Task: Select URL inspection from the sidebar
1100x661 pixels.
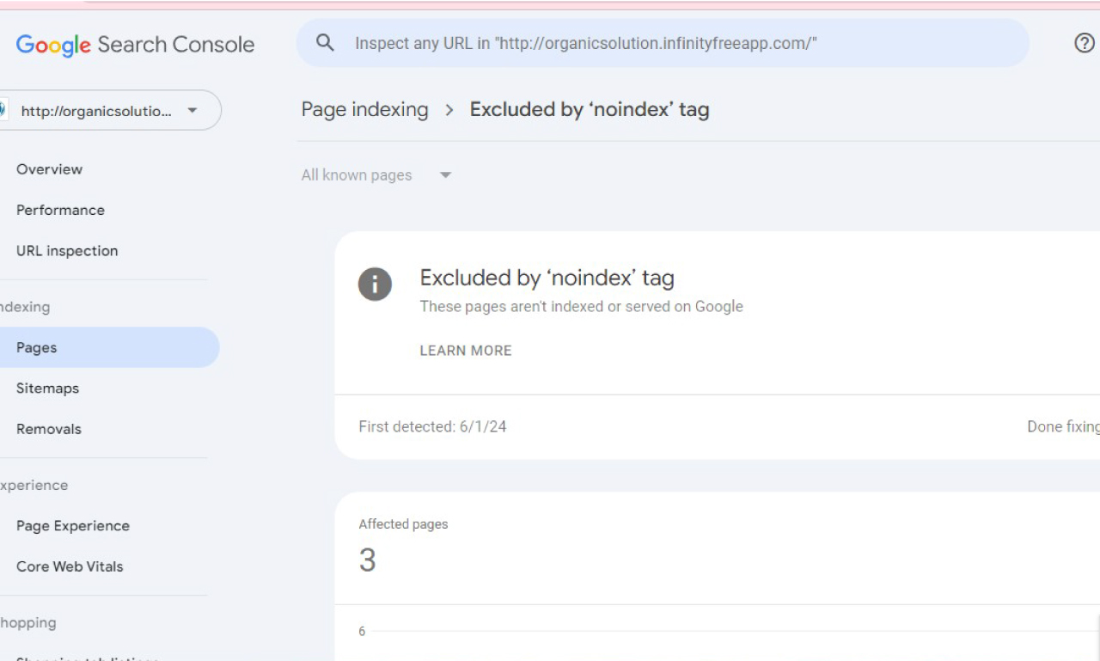Action: pos(67,250)
